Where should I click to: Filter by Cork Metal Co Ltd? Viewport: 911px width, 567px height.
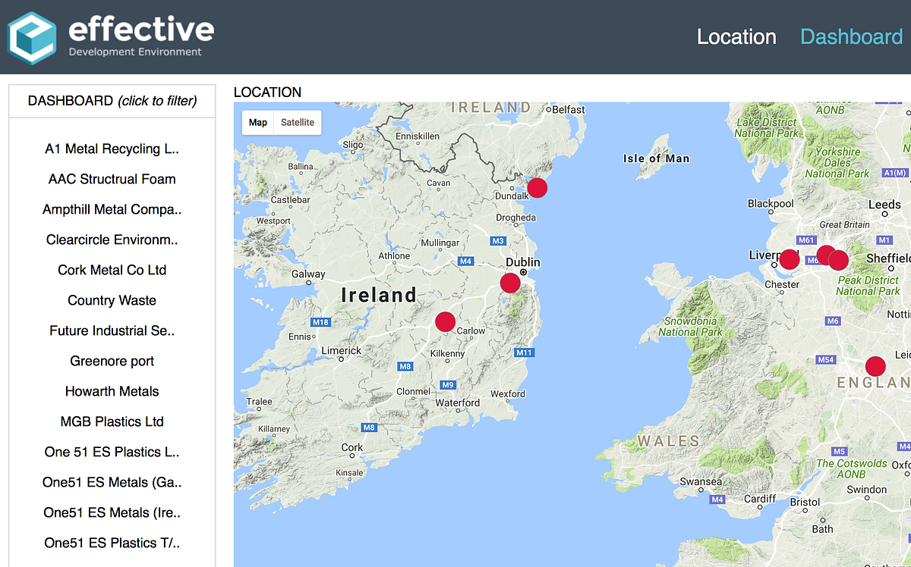tap(112, 270)
